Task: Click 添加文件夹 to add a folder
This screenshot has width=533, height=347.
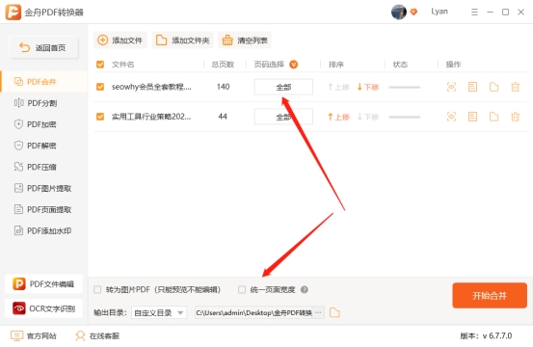Action: [182, 40]
